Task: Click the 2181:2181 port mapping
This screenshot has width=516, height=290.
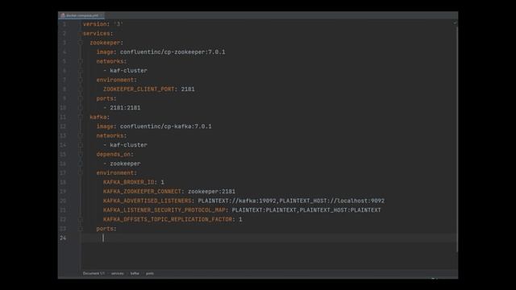Action: 125,108
